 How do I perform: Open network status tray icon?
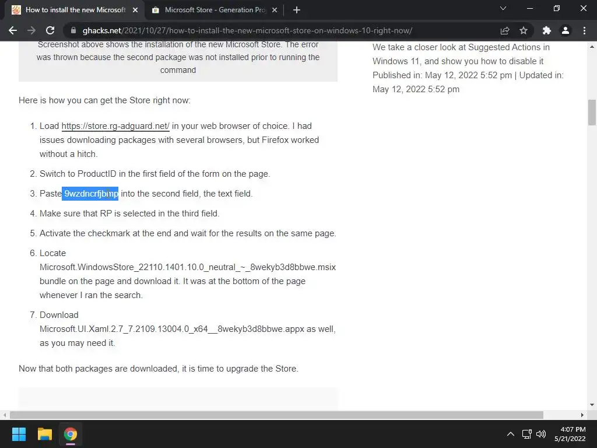pyautogui.click(x=527, y=434)
